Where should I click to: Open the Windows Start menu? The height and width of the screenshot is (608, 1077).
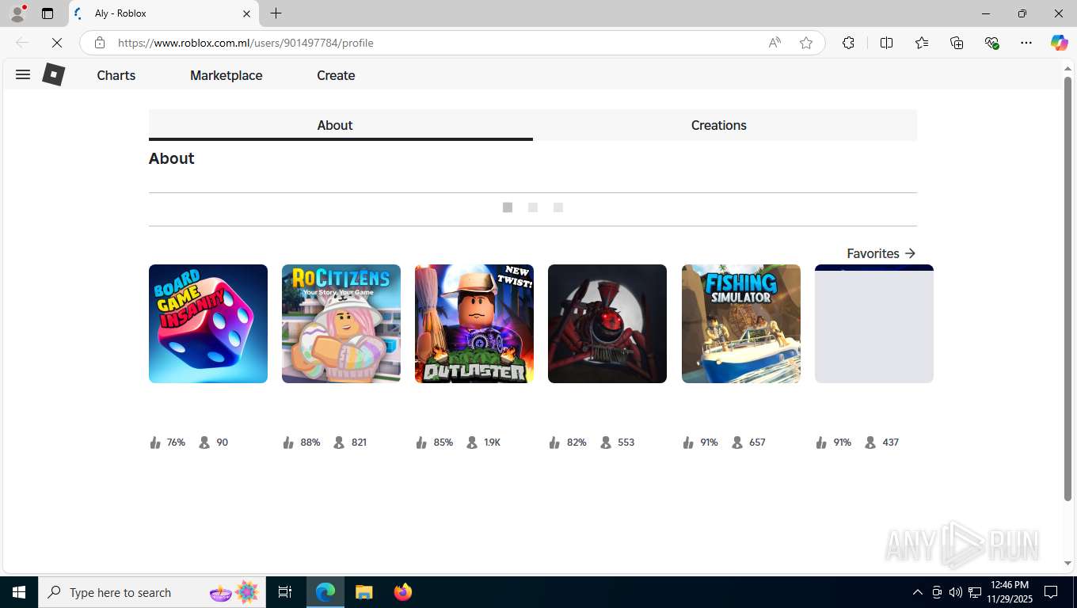pyautogui.click(x=19, y=592)
